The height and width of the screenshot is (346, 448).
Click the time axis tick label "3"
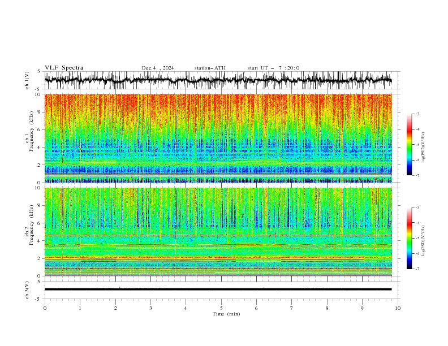pyautogui.click(x=150, y=308)
